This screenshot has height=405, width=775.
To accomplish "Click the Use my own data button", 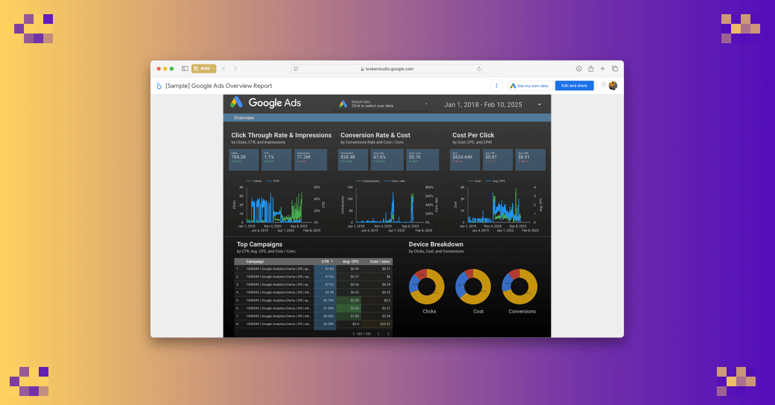I will coord(530,86).
